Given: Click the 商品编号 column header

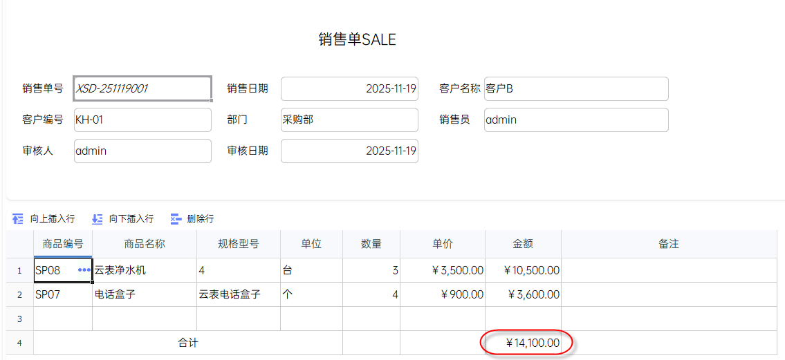Looking at the screenshot, I should tap(63, 244).
